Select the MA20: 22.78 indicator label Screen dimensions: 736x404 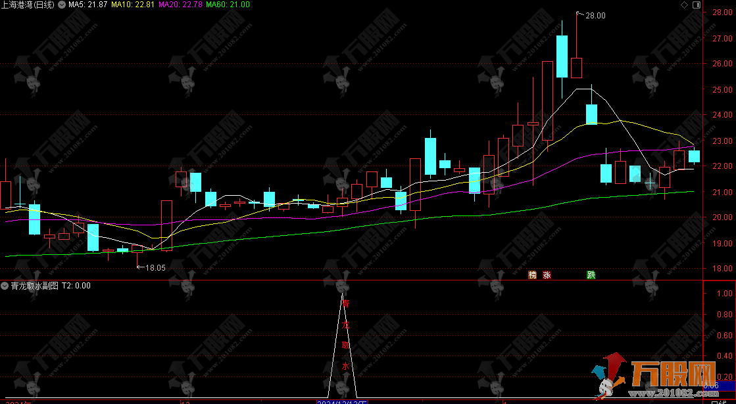tap(180, 5)
